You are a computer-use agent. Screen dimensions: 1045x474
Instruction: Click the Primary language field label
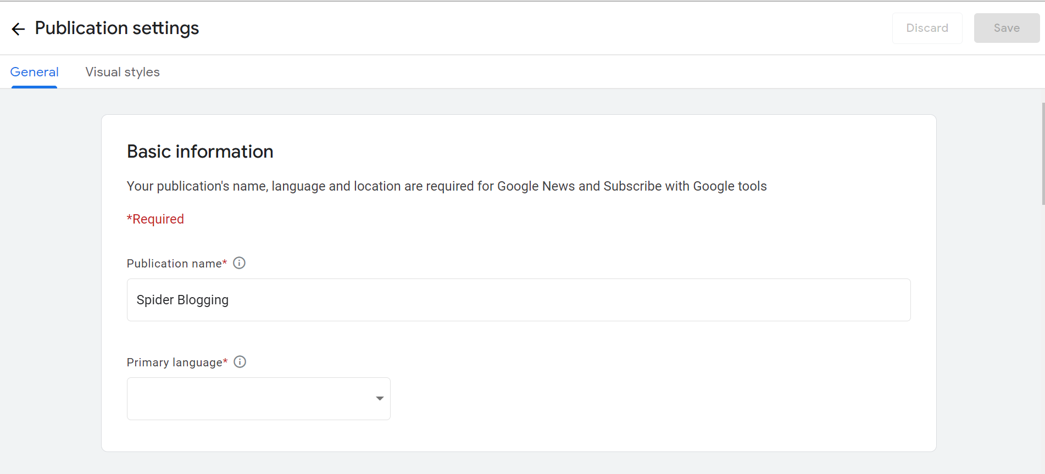(174, 363)
